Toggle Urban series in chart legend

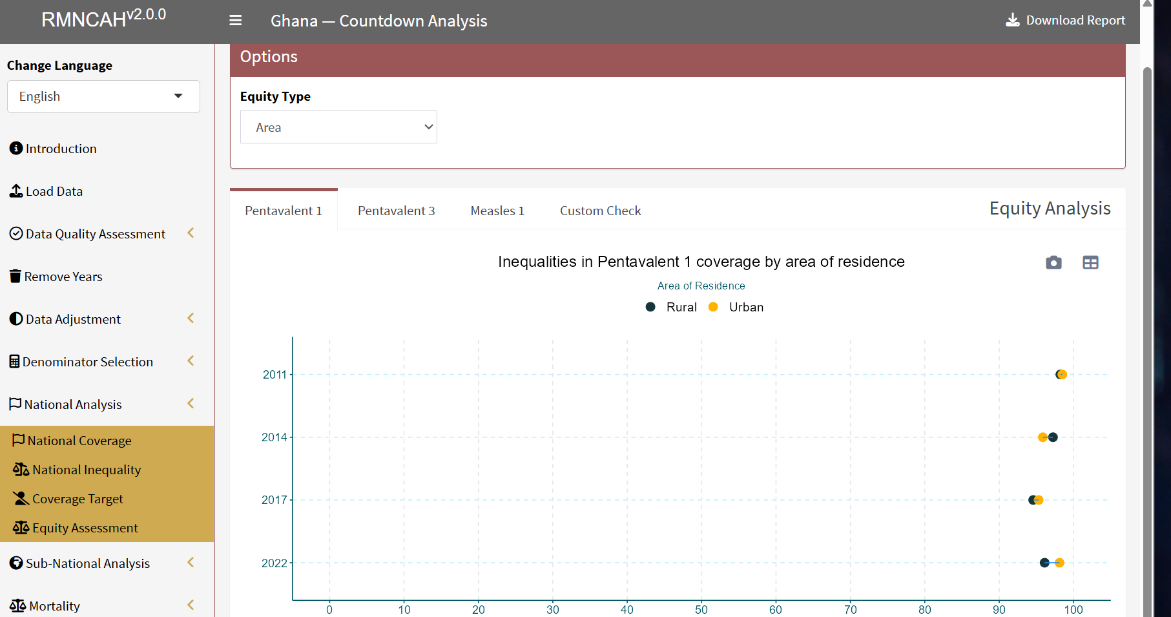pos(736,307)
